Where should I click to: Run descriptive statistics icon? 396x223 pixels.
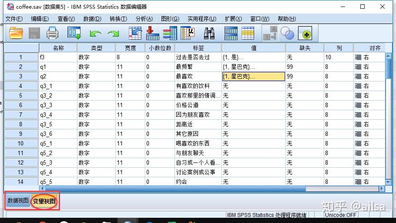[x=188, y=33]
